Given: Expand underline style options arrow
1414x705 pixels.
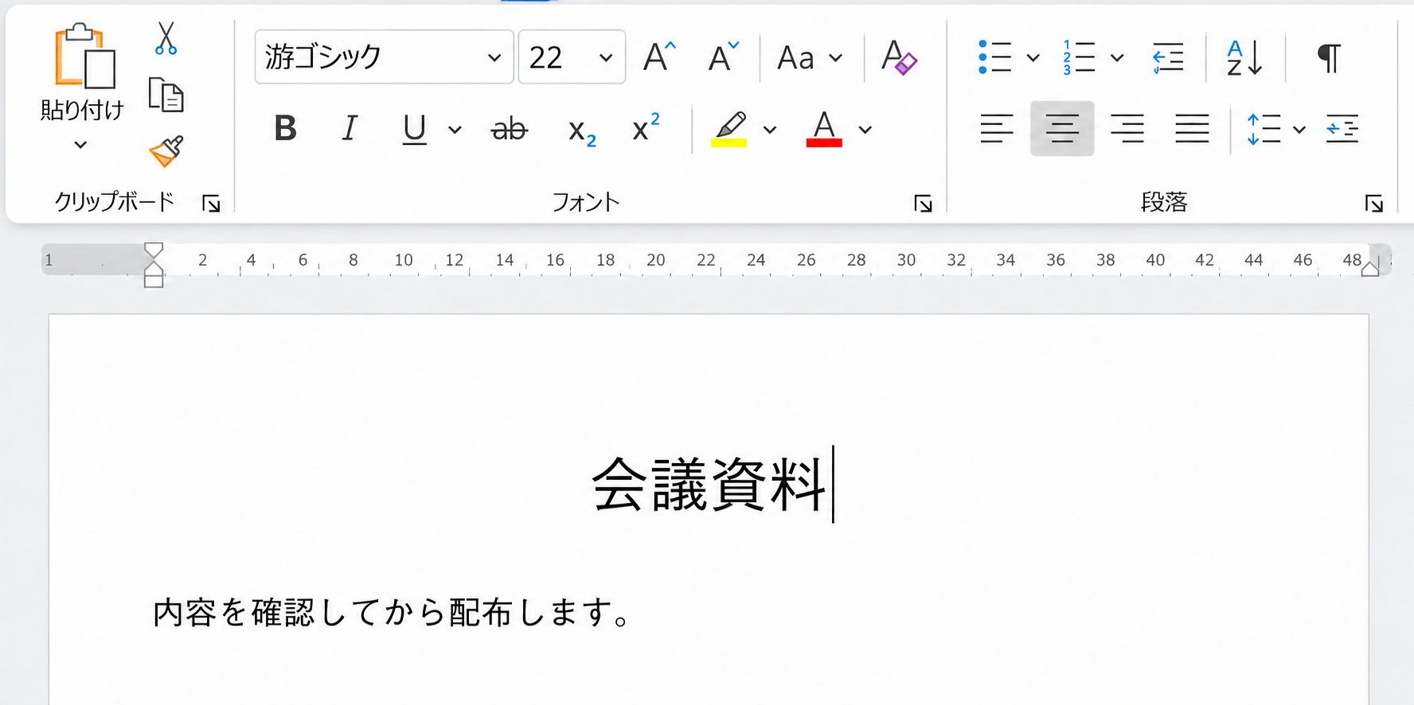Looking at the screenshot, I should pyautogui.click(x=455, y=130).
